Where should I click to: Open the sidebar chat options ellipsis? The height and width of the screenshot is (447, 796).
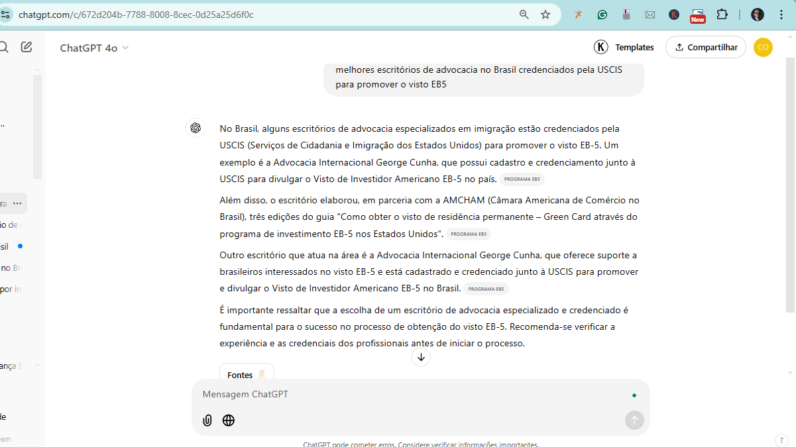pos(17,203)
